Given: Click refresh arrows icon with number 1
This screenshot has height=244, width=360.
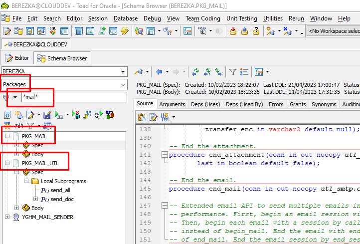Looking at the screenshot, I should (207, 72).
